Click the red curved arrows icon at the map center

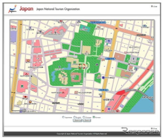(x=82, y=66)
